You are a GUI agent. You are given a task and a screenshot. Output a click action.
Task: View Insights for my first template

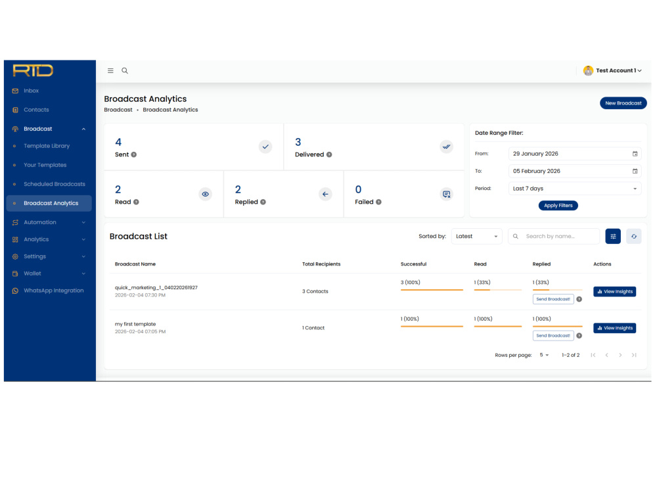614,328
